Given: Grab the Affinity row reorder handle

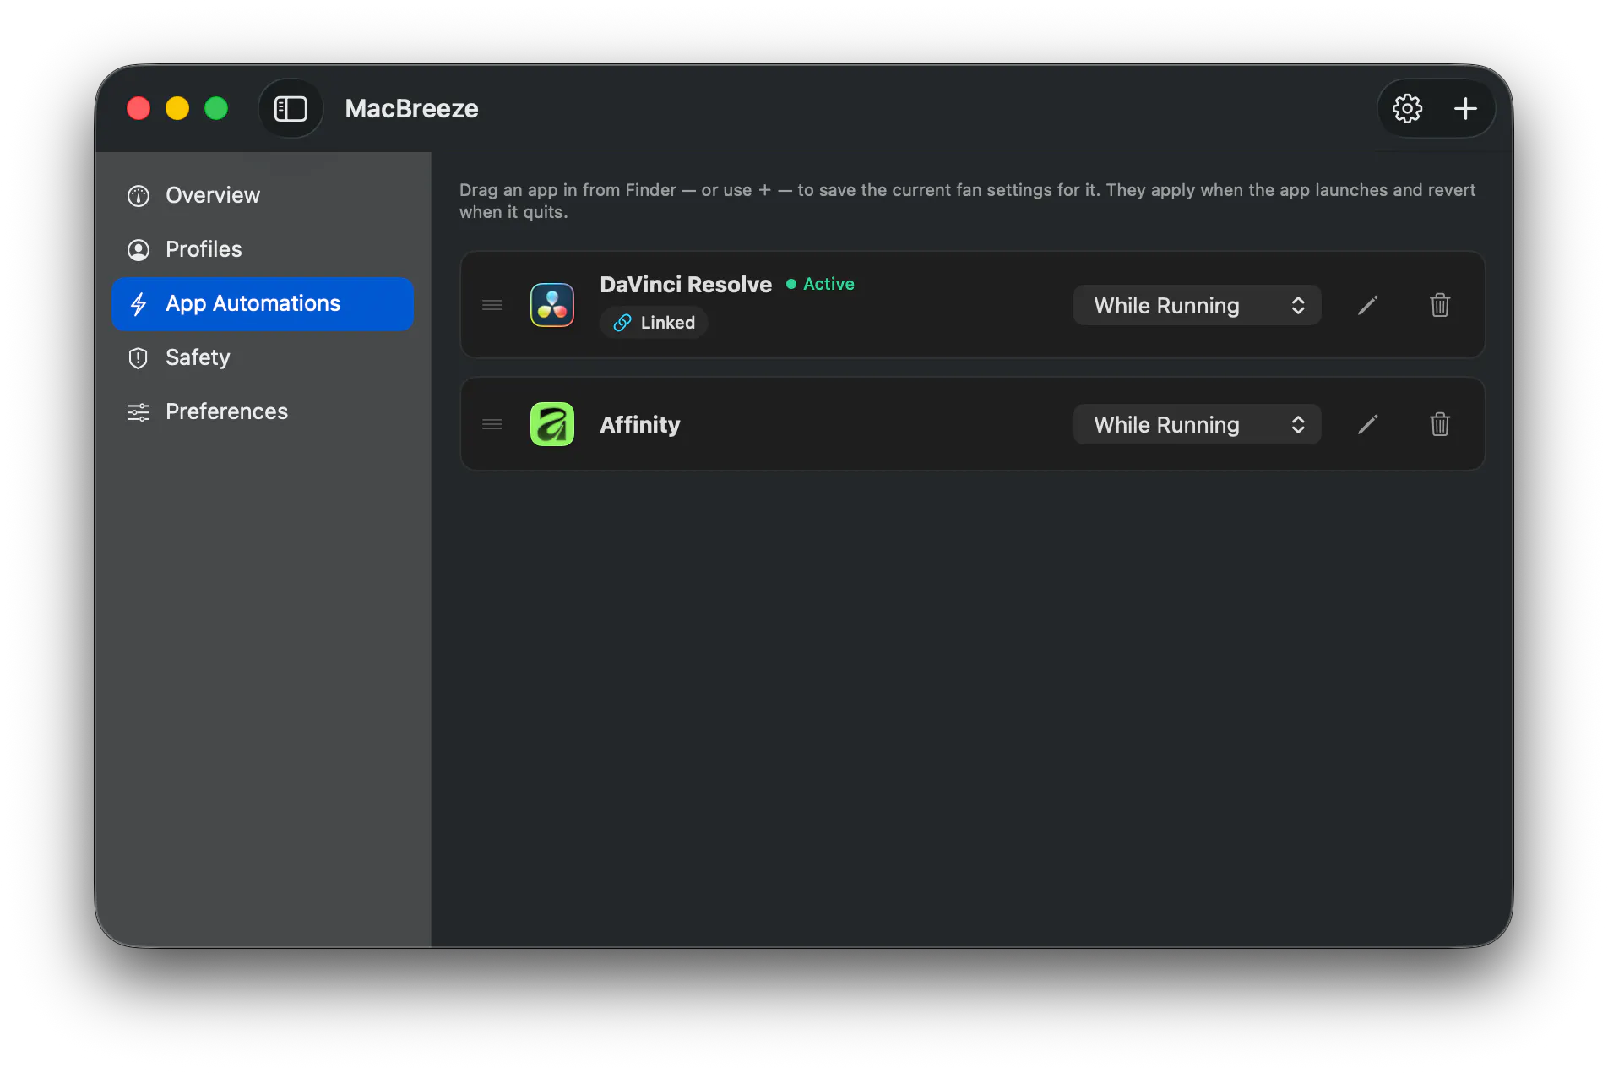Looking at the screenshot, I should 492,424.
